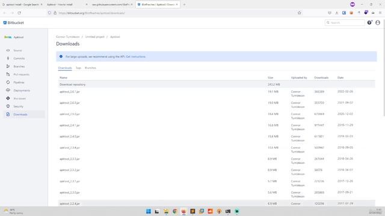Click the weather widget on the taskbar
This screenshot has height=216, width=385.
click(13, 211)
